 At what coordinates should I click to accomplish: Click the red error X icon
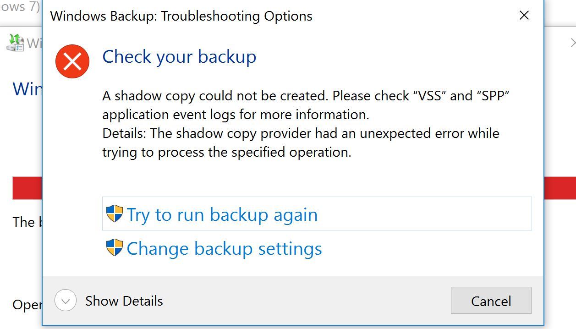72,61
